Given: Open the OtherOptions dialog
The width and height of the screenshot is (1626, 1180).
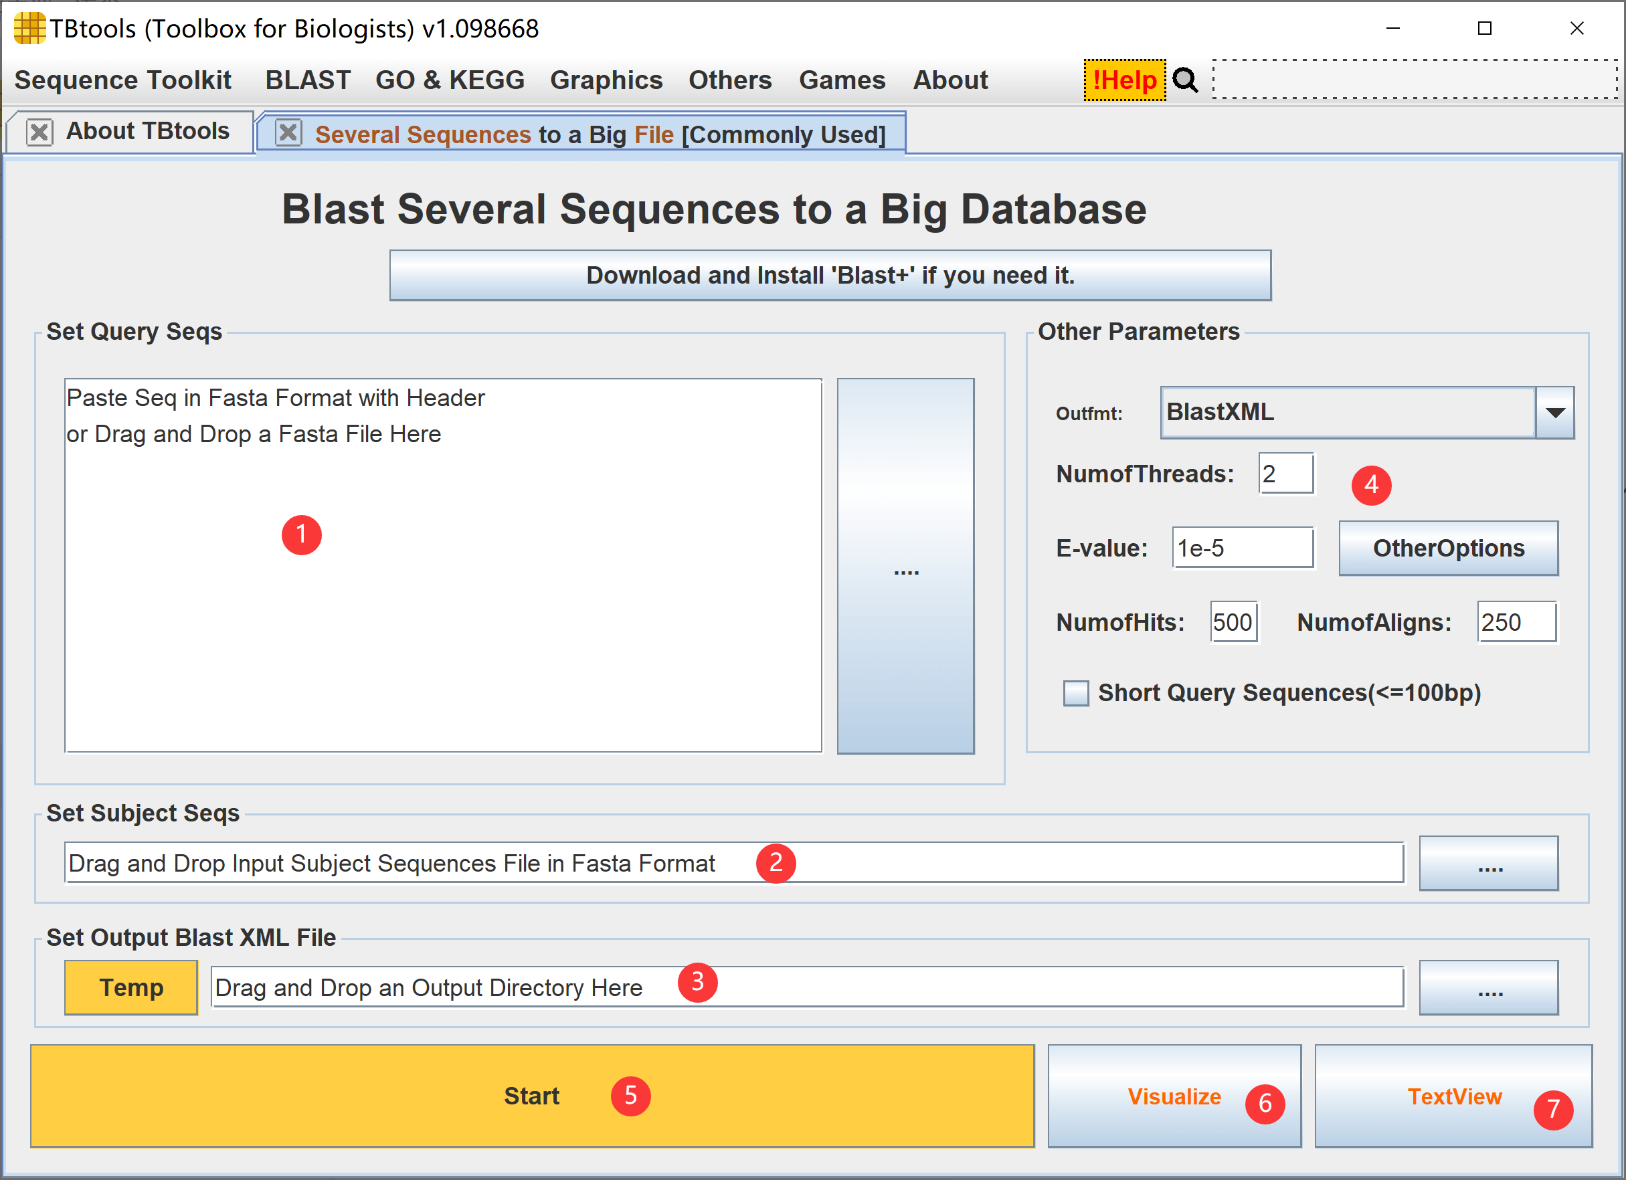Looking at the screenshot, I should (1448, 548).
